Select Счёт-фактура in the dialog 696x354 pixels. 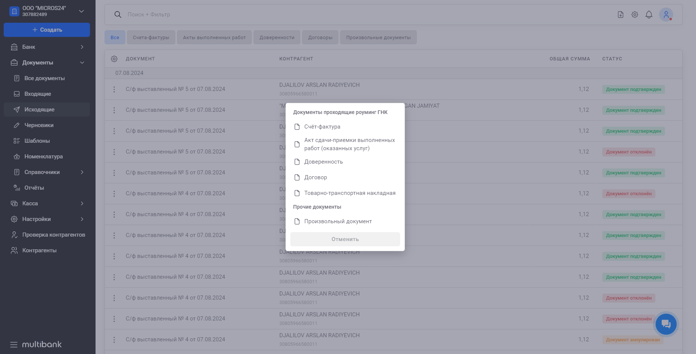(x=322, y=127)
